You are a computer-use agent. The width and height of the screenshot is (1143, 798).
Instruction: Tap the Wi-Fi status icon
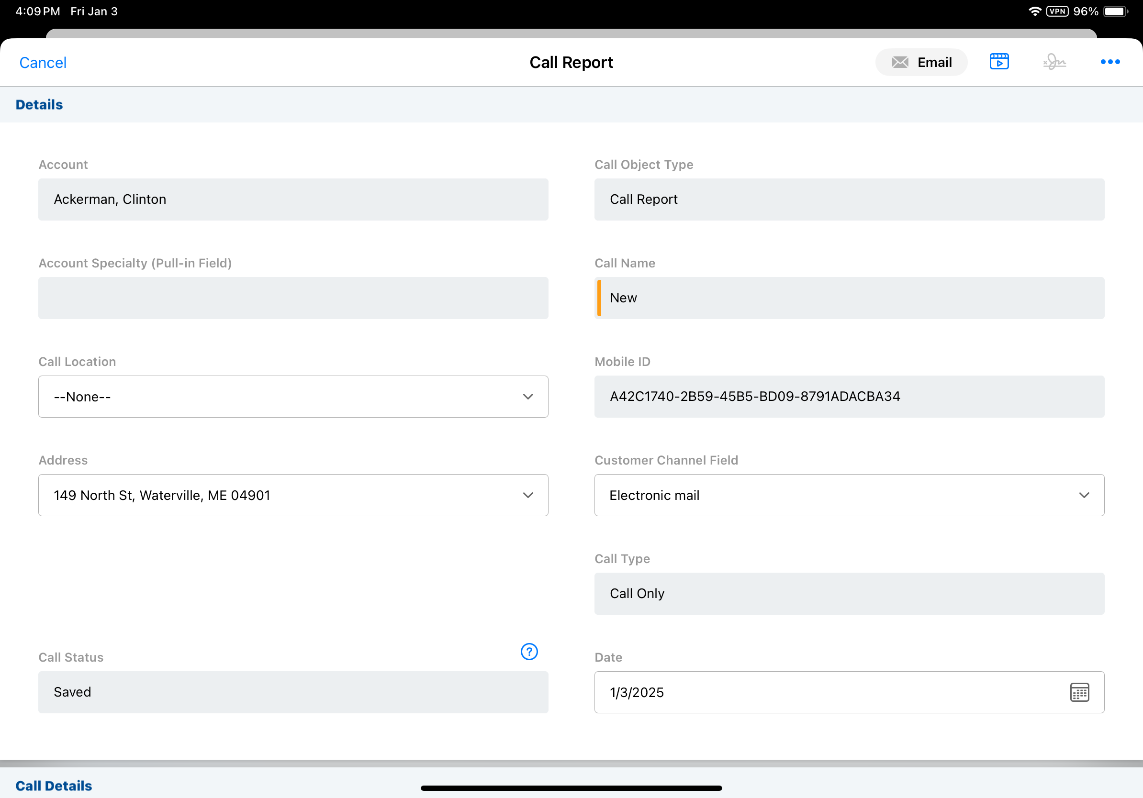(1034, 11)
